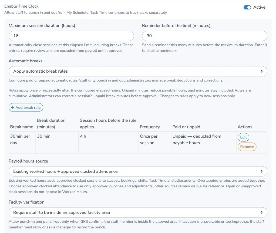Open the Payroll hours source dropdown

click(x=138, y=171)
